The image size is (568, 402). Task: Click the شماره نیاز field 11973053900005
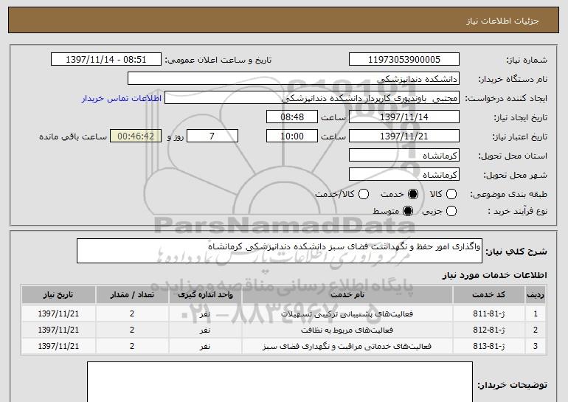click(404, 60)
